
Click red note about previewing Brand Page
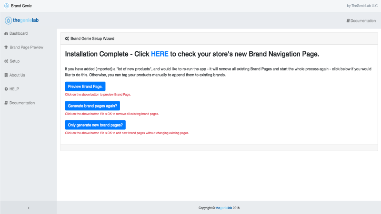[98, 95]
